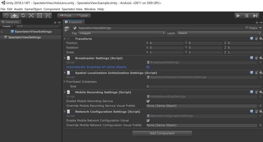Open the Edit menu
The height and width of the screenshot is (142, 263).
point(10,9)
